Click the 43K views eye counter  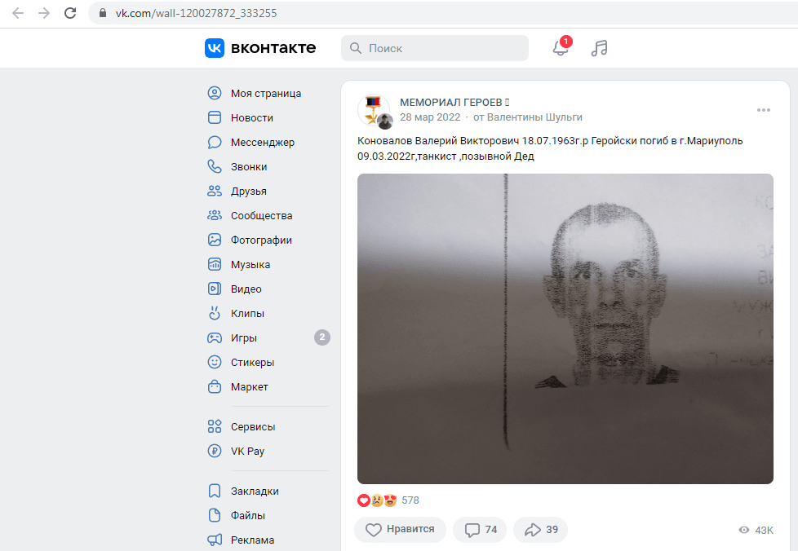(x=756, y=530)
